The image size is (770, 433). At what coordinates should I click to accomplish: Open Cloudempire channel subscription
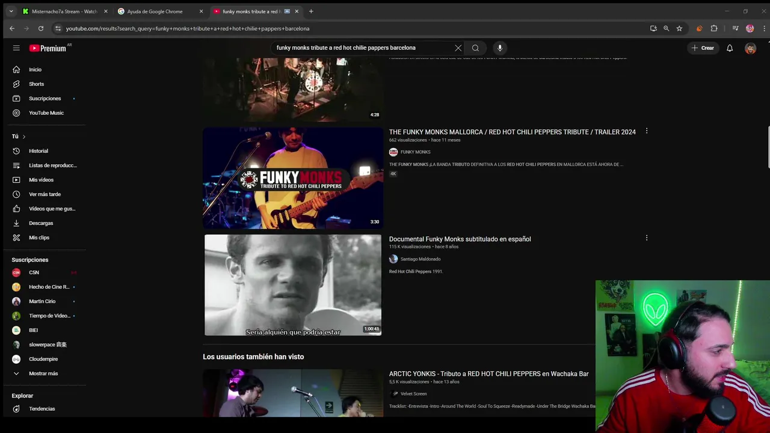click(43, 359)
